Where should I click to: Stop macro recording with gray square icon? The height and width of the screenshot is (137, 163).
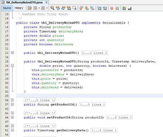(x=117, y=8)
